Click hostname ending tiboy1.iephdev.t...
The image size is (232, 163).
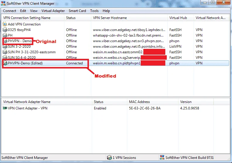click(129, 30)
